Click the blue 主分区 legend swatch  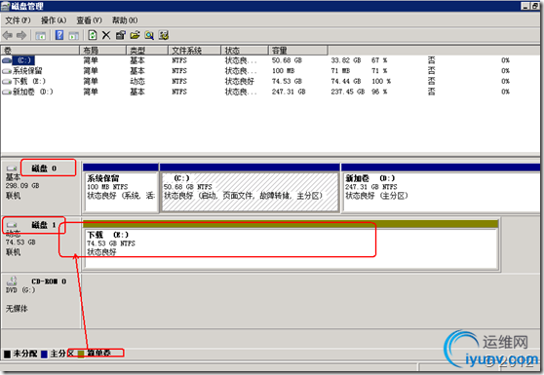44,354
